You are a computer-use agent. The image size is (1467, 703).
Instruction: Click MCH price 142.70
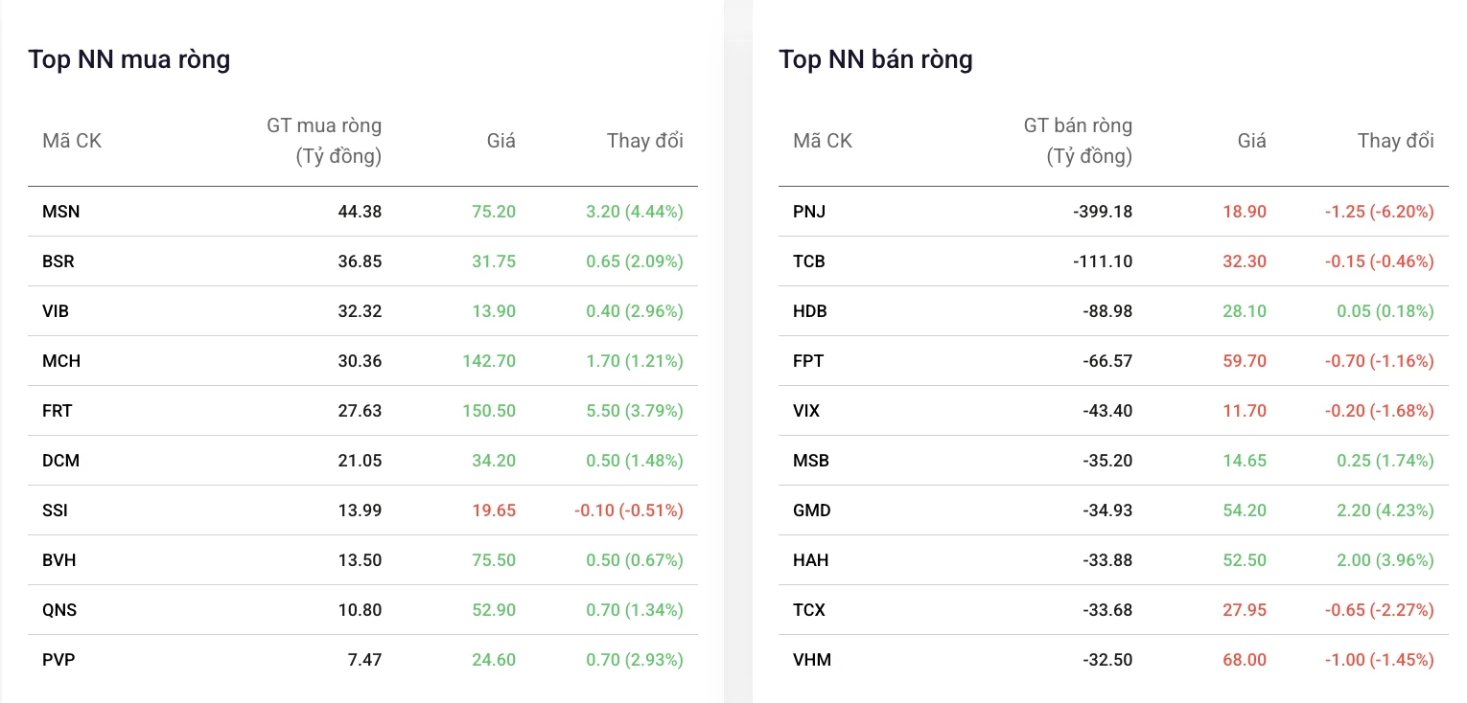[487, 361]
